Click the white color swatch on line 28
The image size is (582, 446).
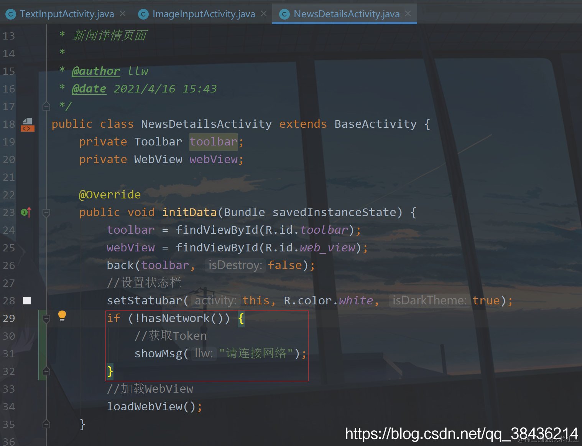[x=27, y=301]
